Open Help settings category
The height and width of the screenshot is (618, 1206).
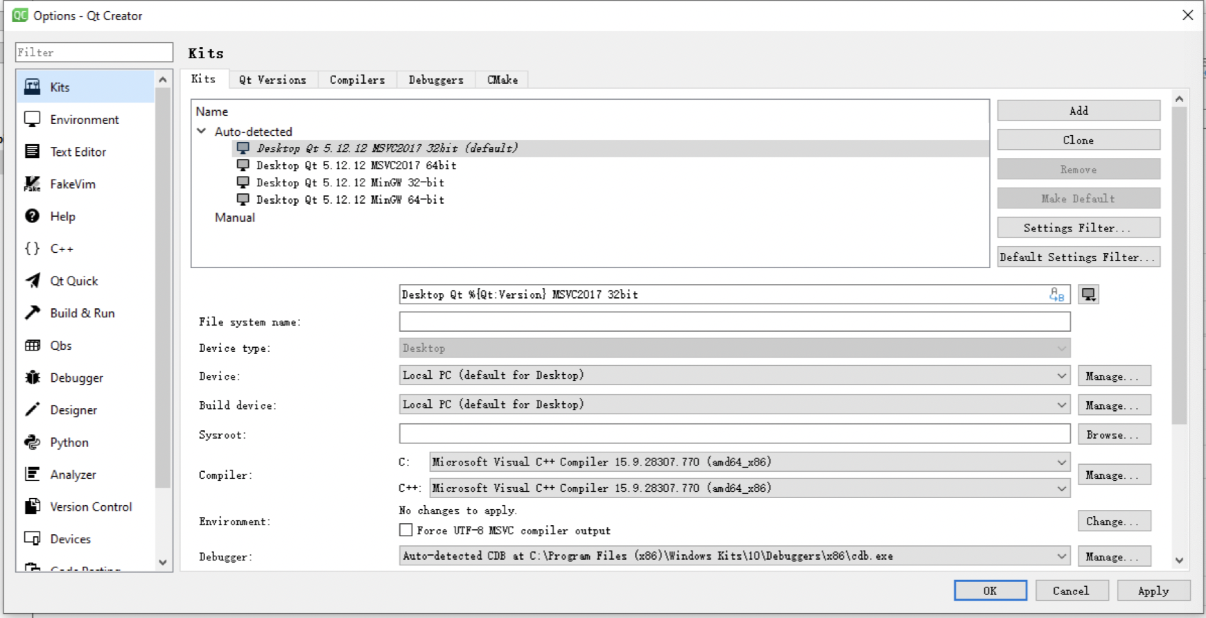(85, 216)
